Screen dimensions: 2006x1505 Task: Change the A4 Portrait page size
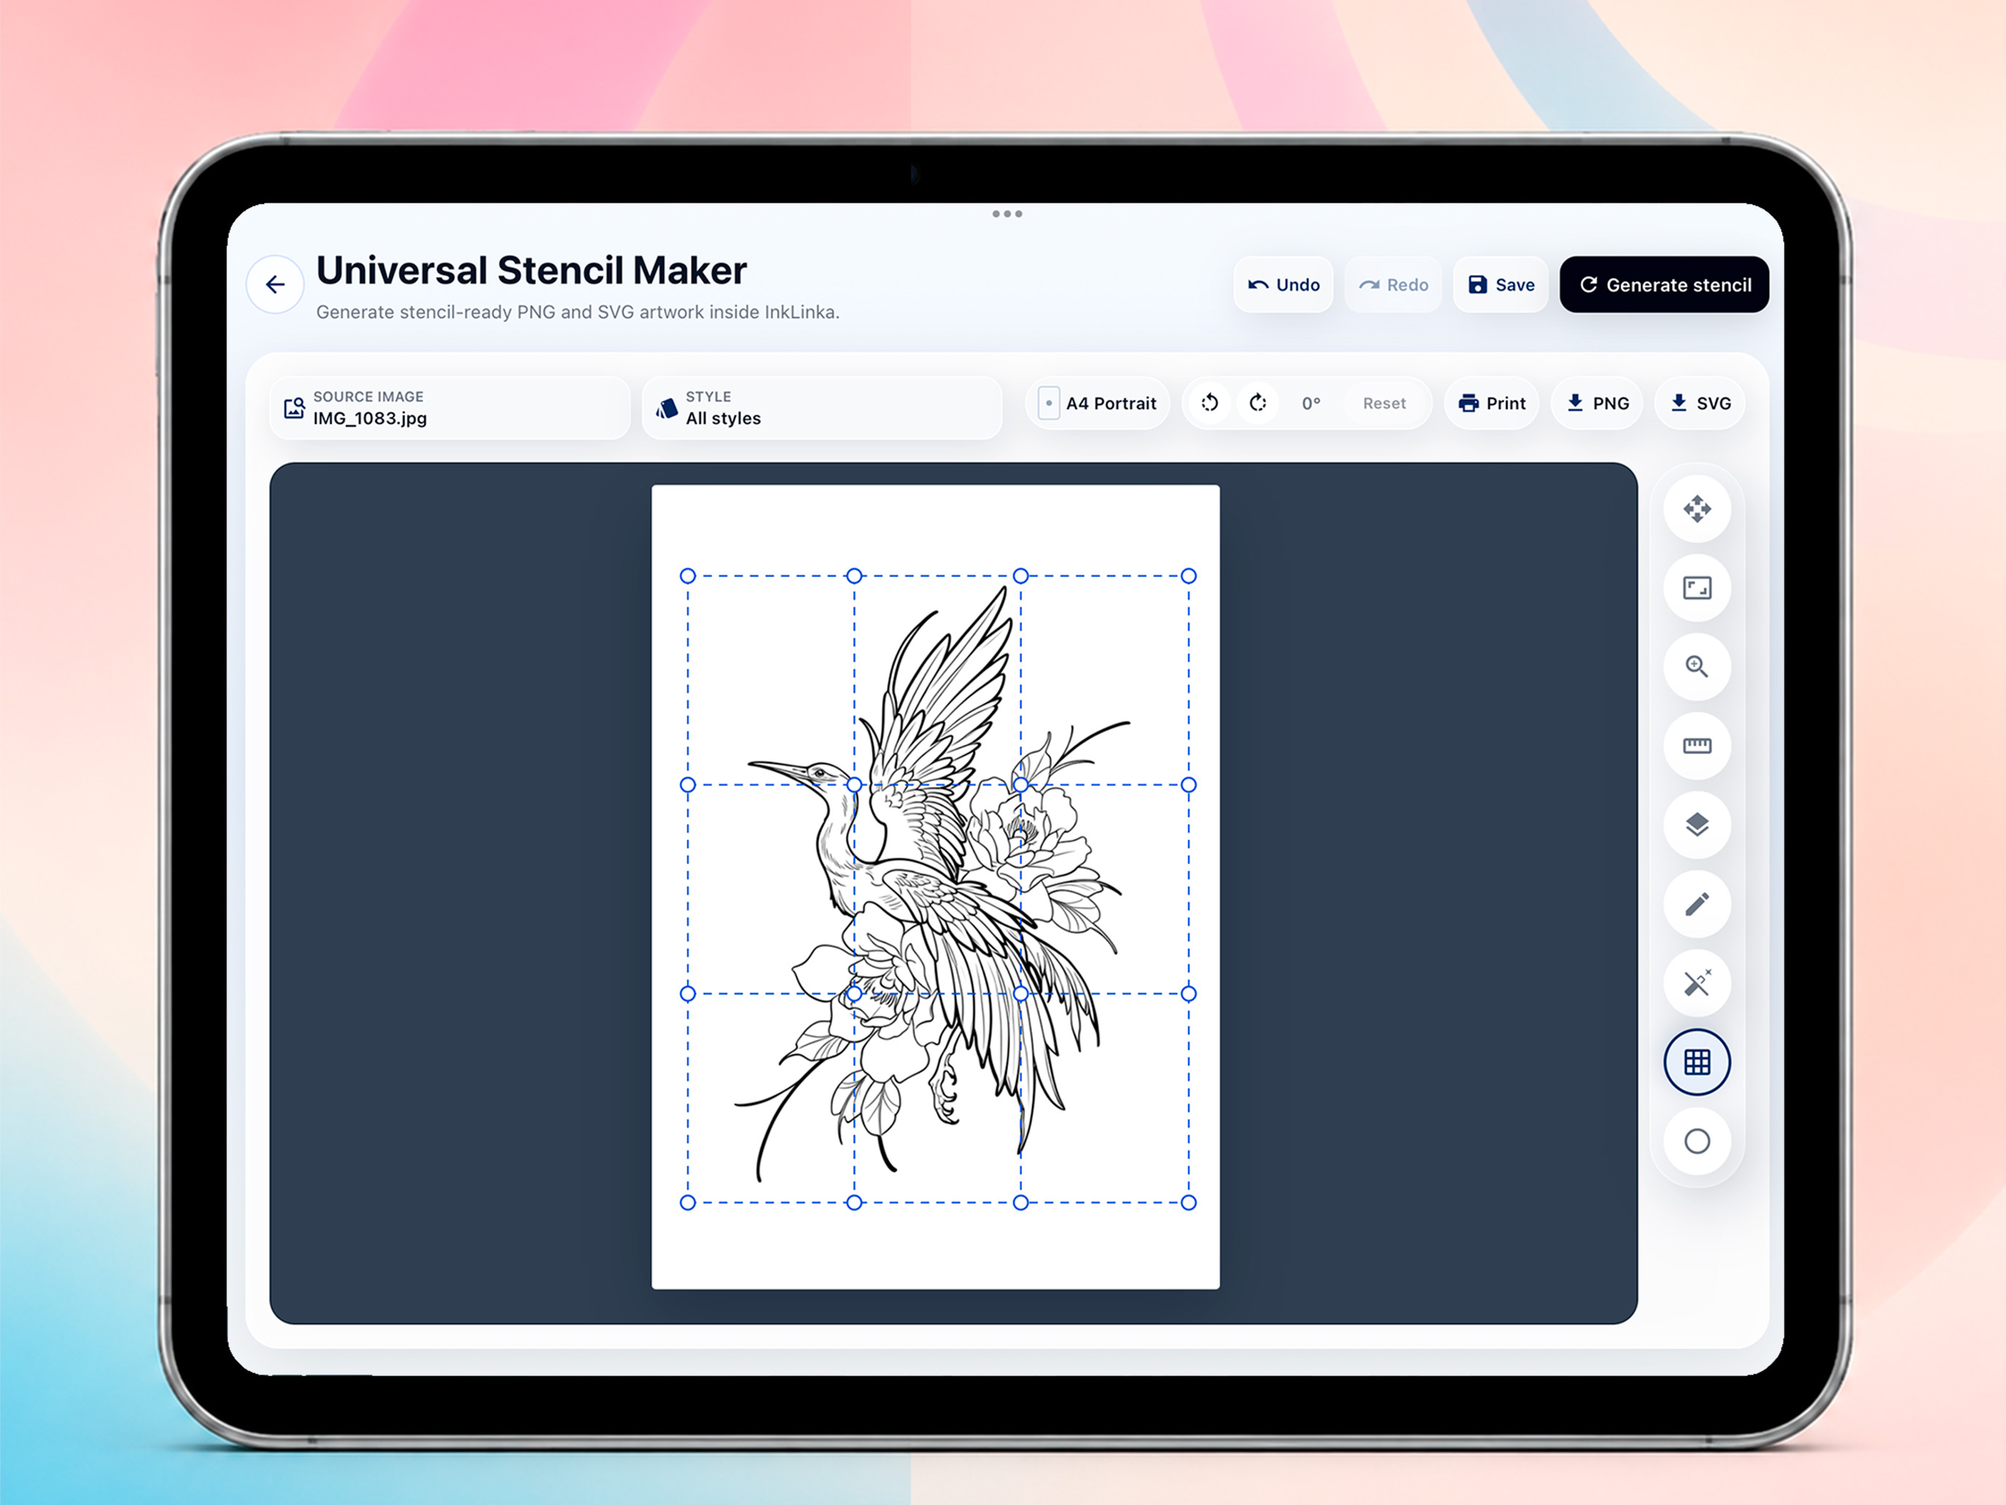[x=1097, y=404]
